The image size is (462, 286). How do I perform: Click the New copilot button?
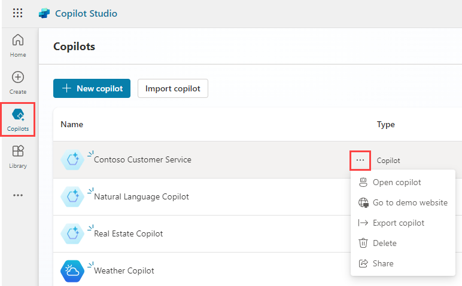(92, 88)
